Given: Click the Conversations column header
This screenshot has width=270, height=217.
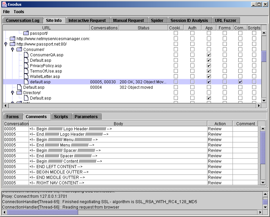Looking at the screenshot, I should tap(104, 28).
